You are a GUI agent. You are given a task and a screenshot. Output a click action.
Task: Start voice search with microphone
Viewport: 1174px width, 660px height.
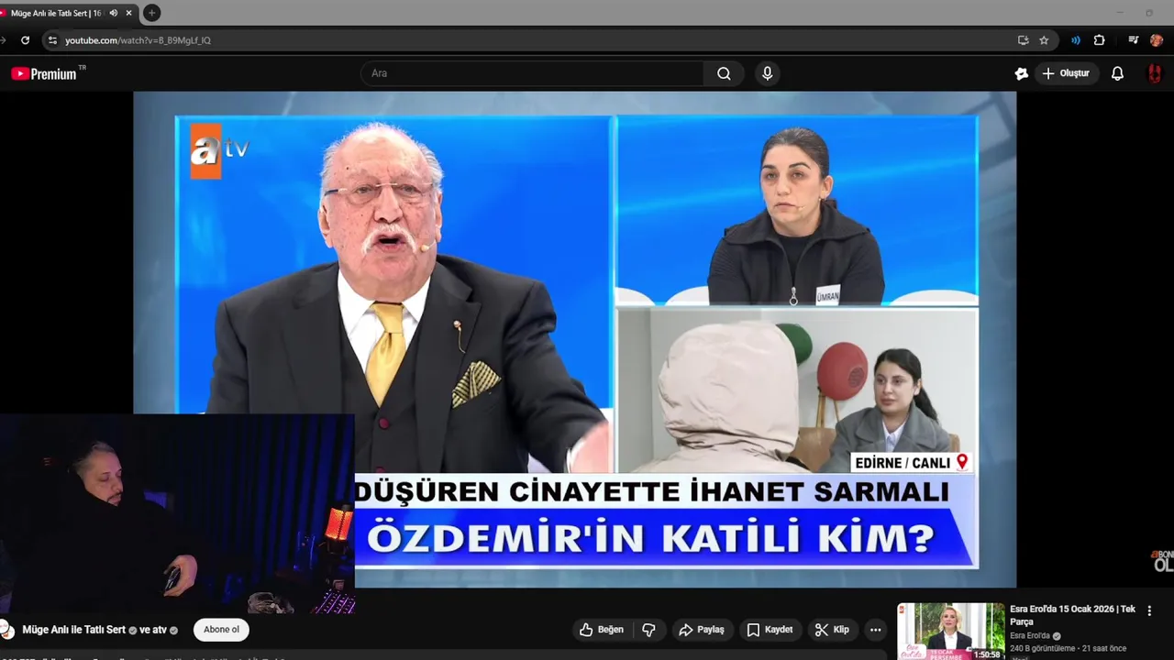[x=767, y=73]
